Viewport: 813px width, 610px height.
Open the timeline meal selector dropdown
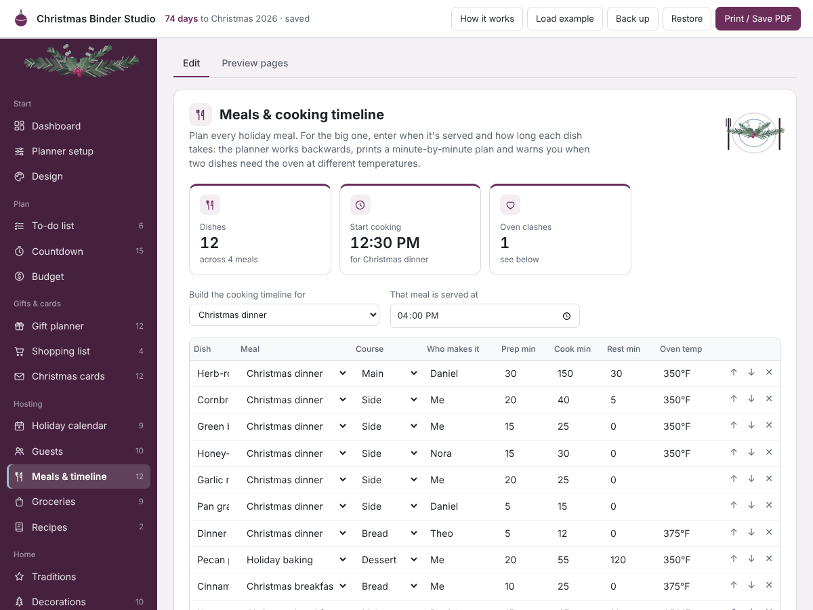284,315
